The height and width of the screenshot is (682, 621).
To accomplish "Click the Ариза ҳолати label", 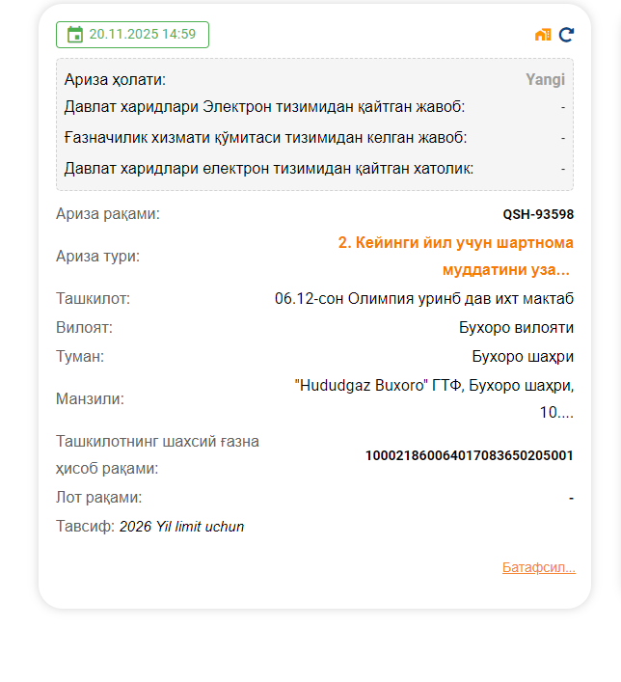I will 115,80.
